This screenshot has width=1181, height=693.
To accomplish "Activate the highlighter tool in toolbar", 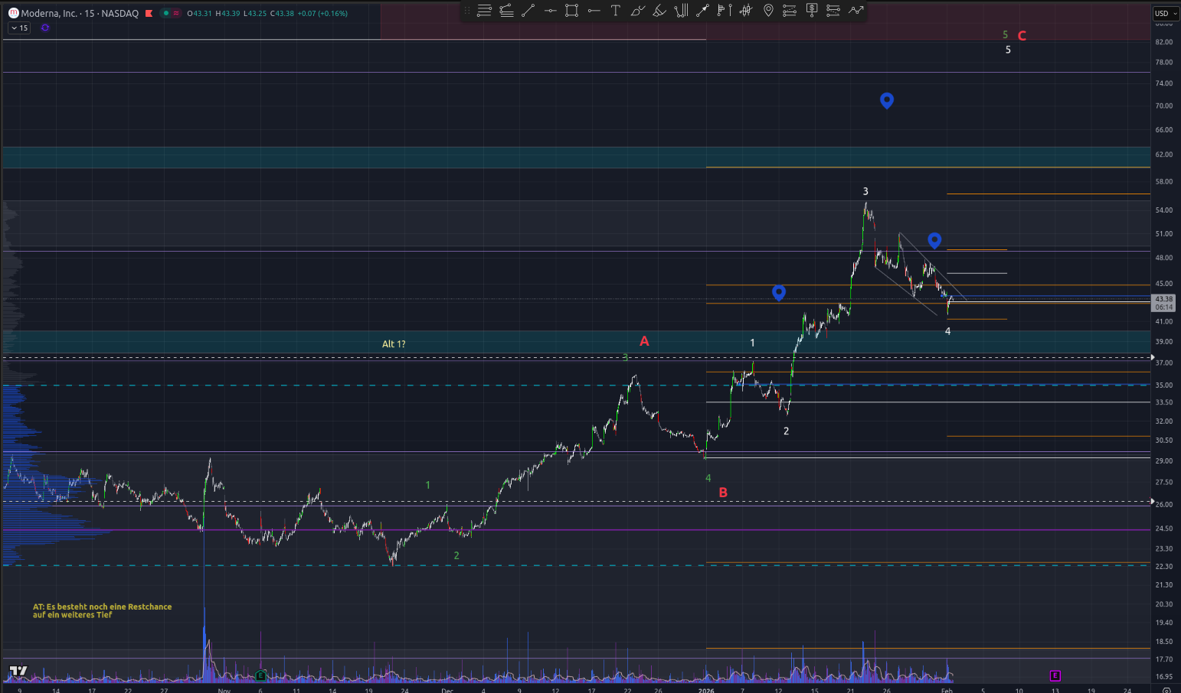I will (x=659, y=11).
